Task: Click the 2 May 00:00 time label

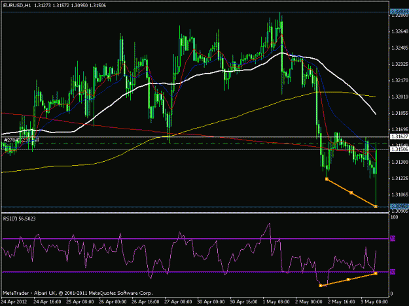Action: click(x=309, y=302)
